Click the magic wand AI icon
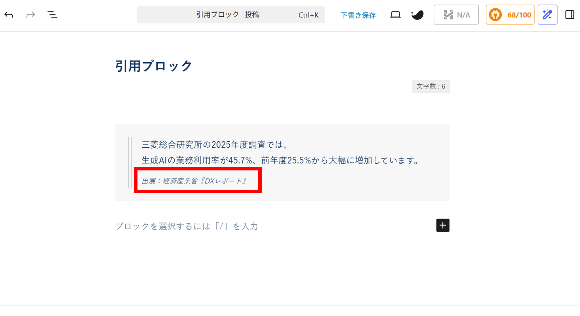This screenshot has width=580, height=316. 547,15
